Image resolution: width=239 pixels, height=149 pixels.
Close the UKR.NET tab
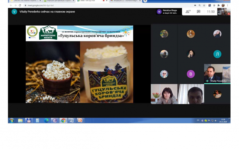point(40,1)
